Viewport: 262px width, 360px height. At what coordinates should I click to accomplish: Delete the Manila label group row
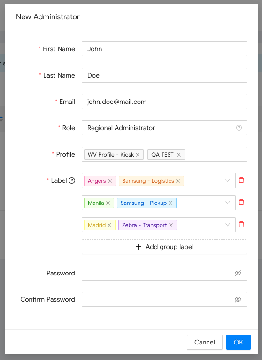(x=241, y=202)
